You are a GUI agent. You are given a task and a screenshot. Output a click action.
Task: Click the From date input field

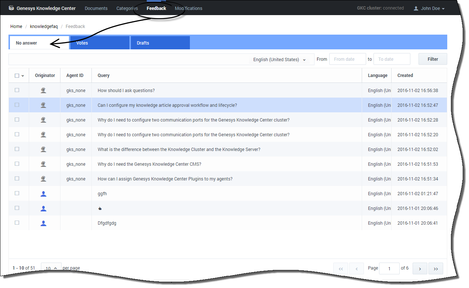click(347, 59)
